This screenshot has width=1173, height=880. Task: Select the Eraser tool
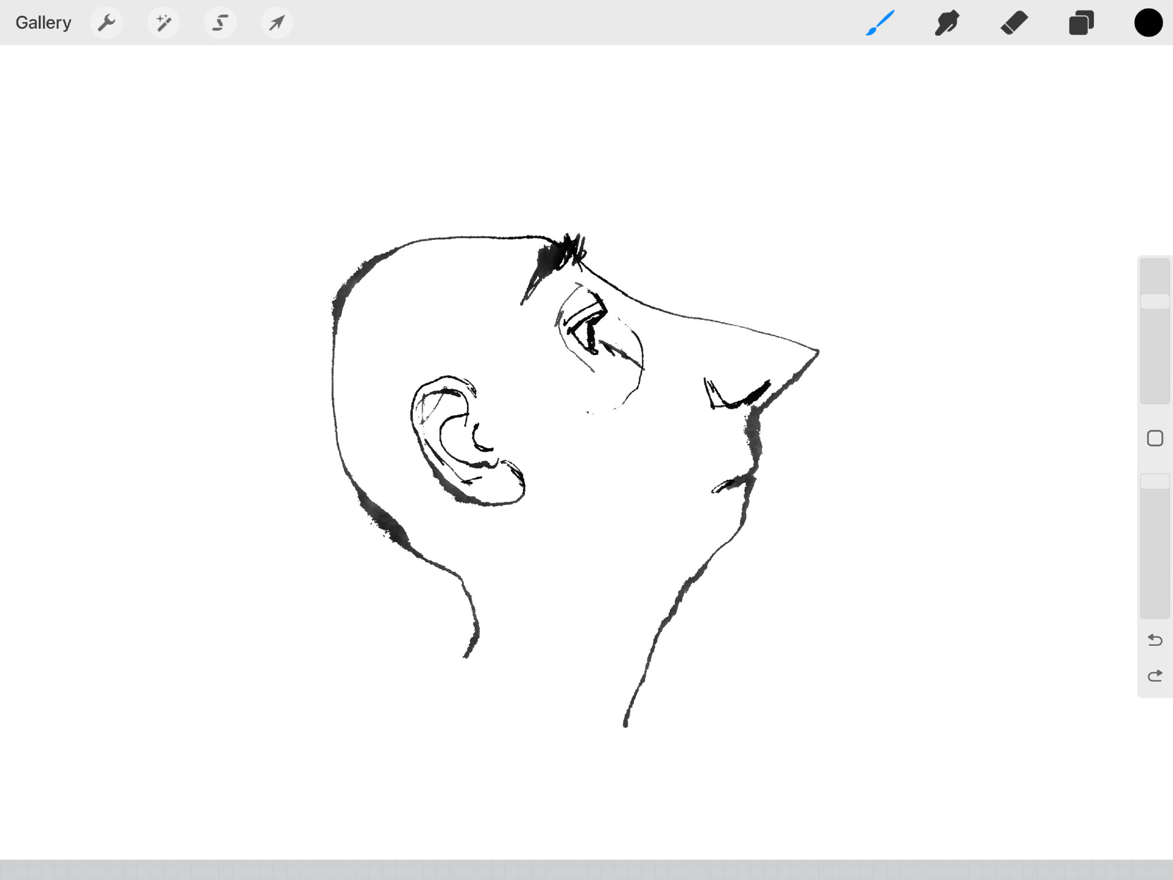tap(1014, 23)
